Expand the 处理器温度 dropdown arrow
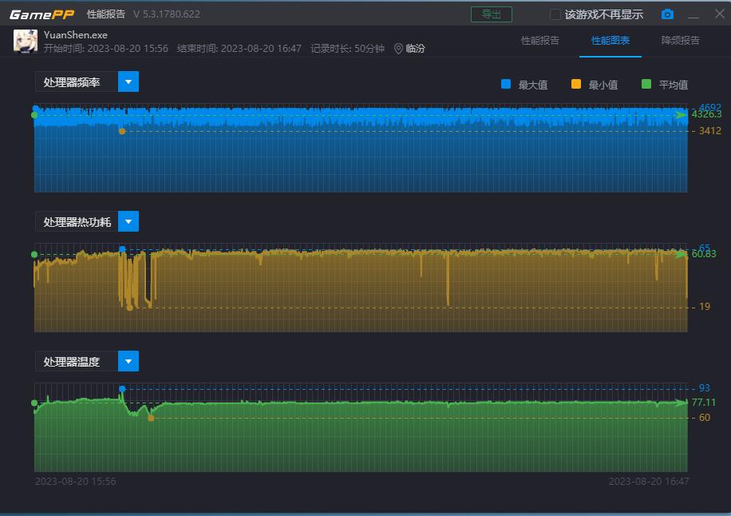731x516 pixels. (128, 361)
